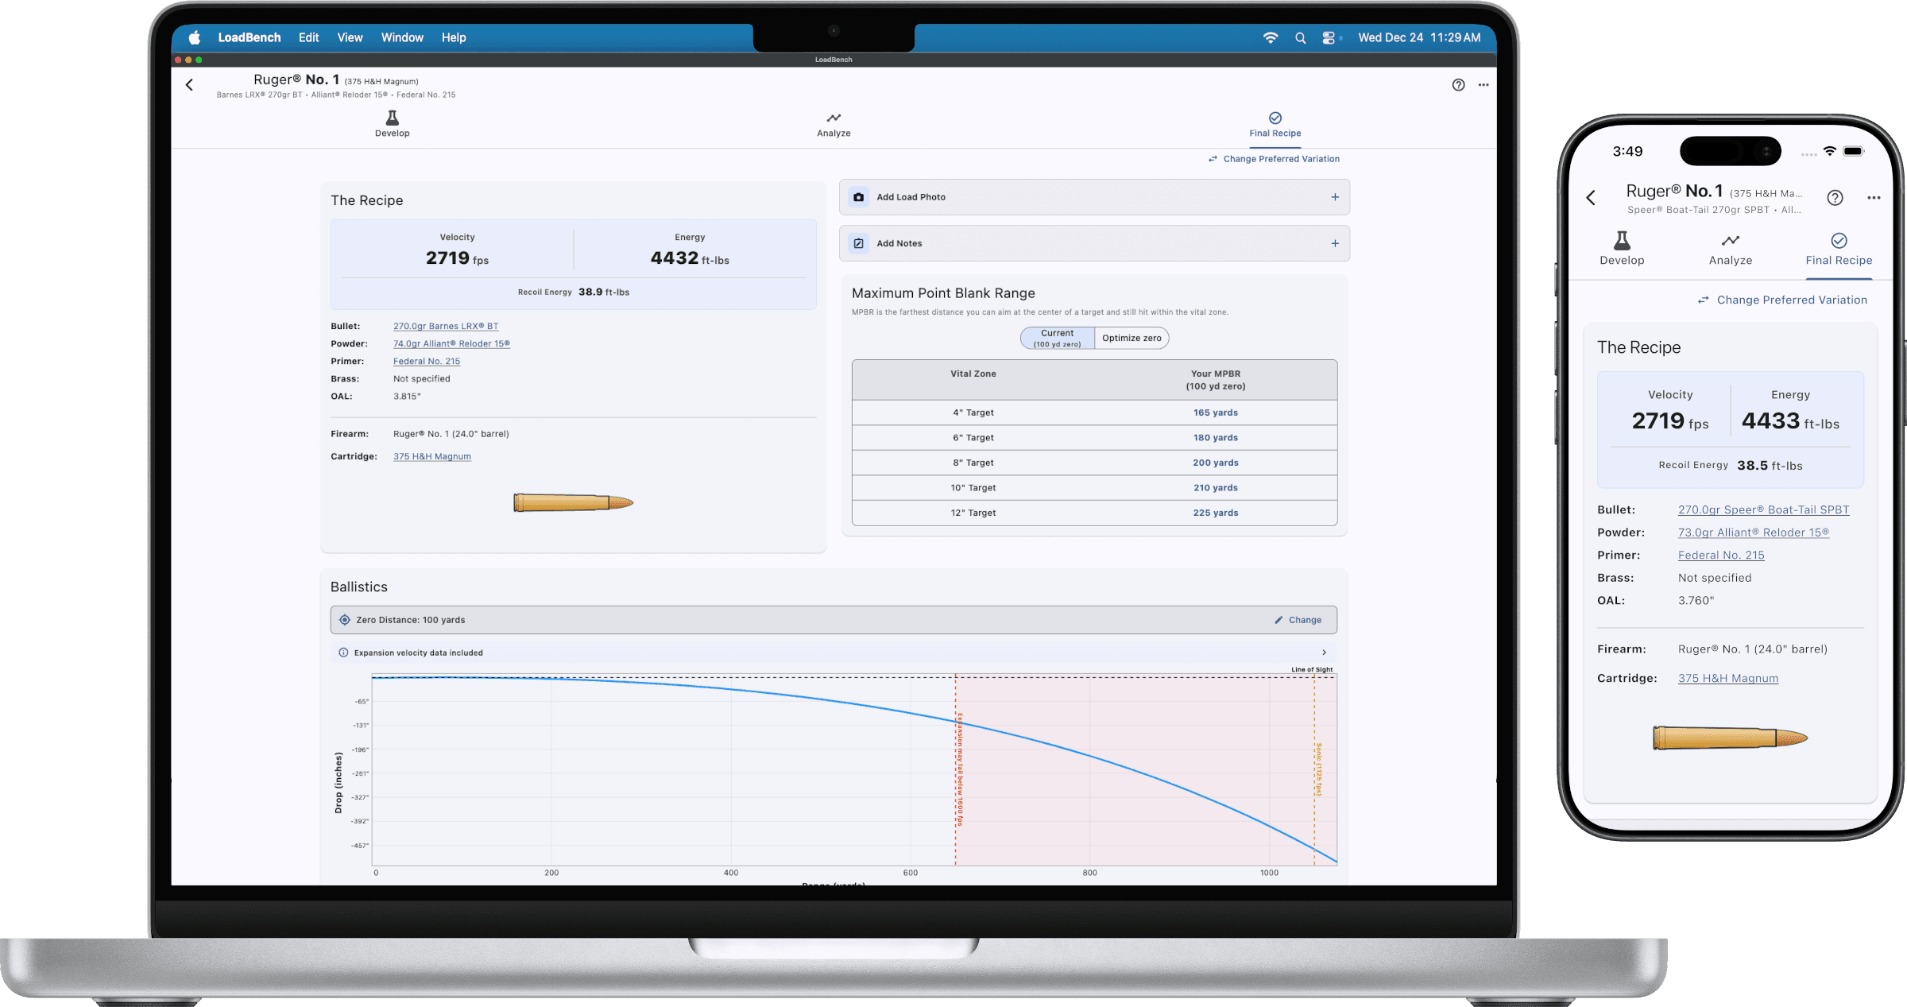
Task: Tap the Develop tab on the phone
Action: pos(1622,249)
